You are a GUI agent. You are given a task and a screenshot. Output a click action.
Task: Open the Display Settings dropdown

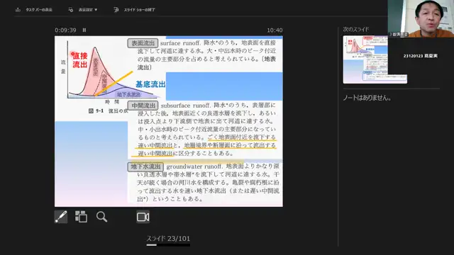(83, 10)
